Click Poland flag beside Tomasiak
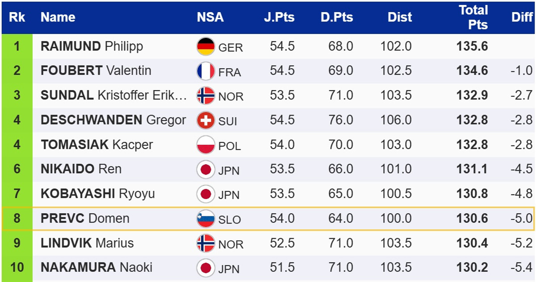Viewport: 536px width, 282px height. (205, 145)
